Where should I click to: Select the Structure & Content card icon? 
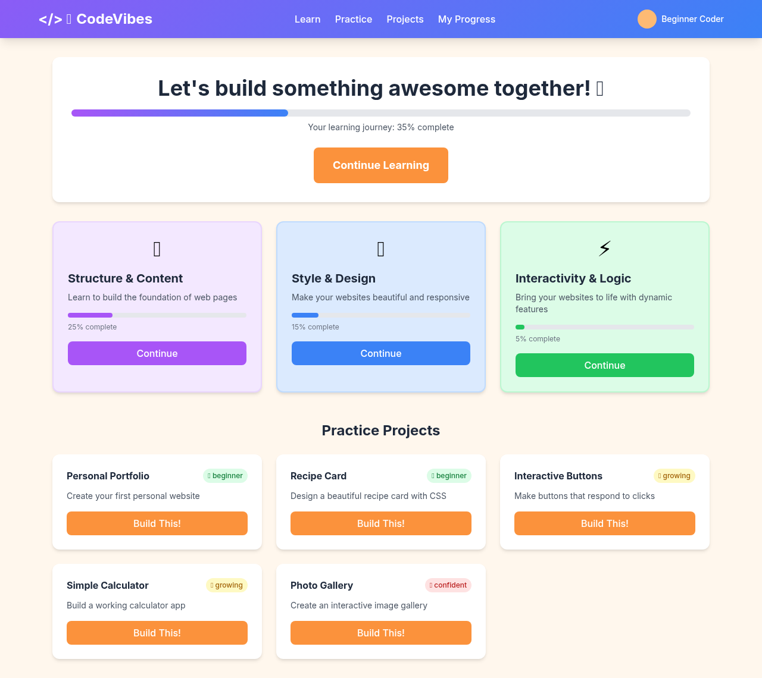[x=157, y=249]
